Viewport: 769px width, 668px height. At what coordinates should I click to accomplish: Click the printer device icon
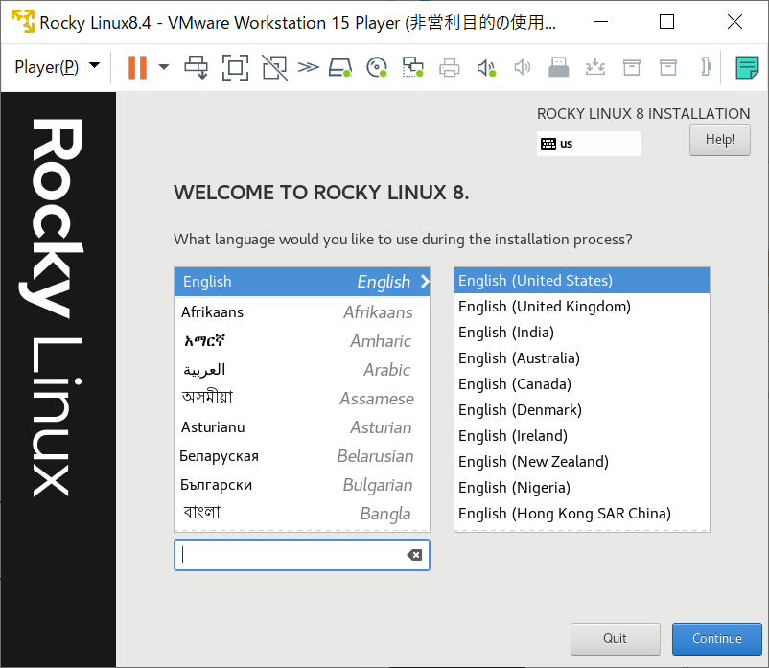click(x=450, y=68)
